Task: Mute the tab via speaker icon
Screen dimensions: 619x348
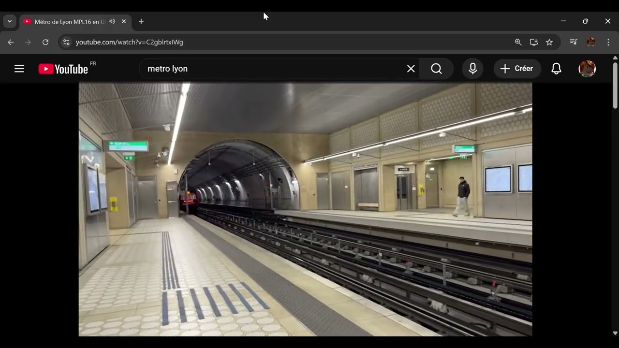Action: [112, 21]
